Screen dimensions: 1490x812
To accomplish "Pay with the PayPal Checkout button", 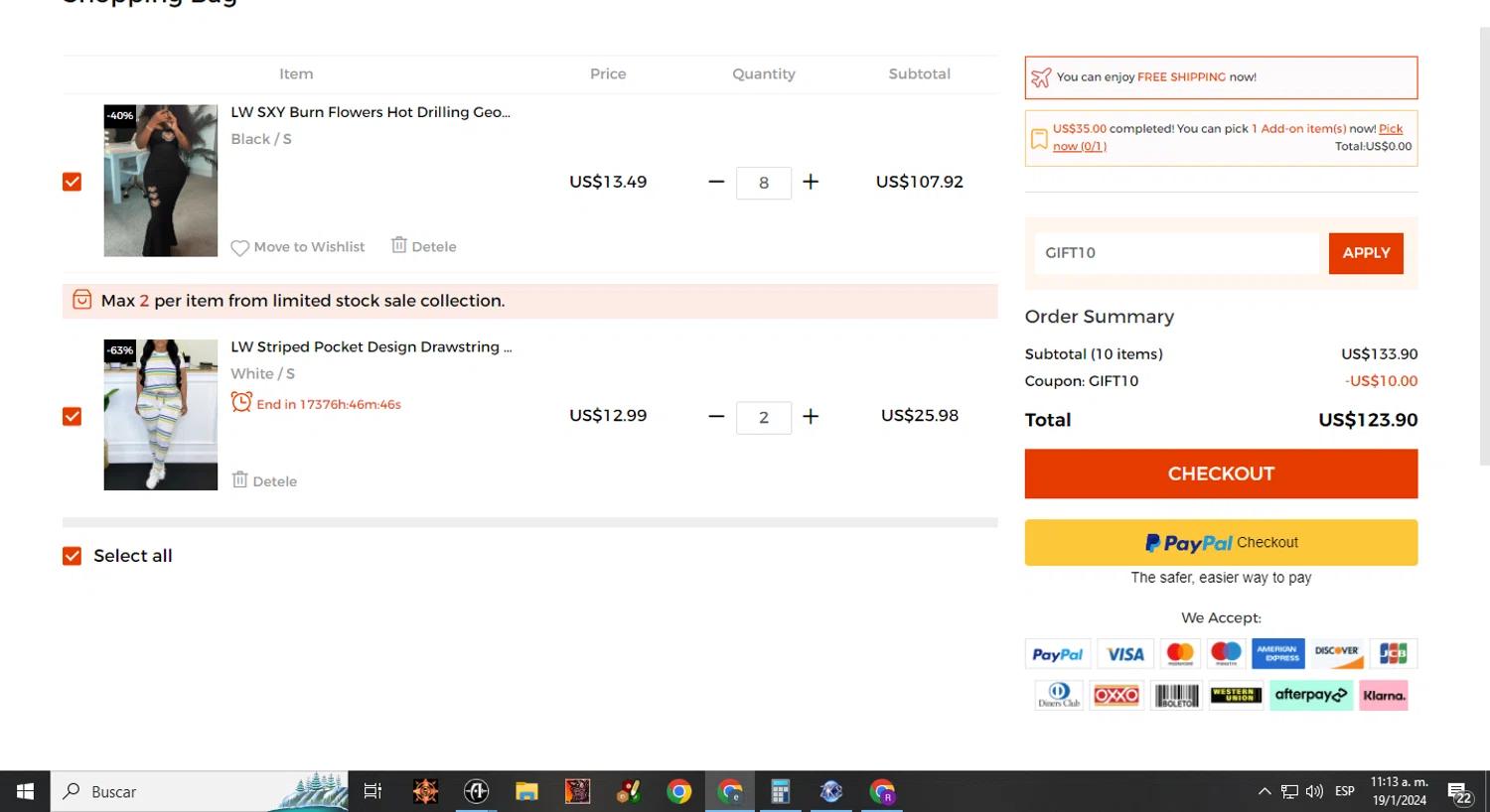I will tap(1220, 543).
